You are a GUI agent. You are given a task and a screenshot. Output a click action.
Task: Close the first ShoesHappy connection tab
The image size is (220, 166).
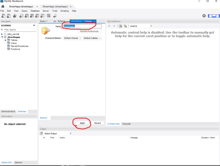37,7
